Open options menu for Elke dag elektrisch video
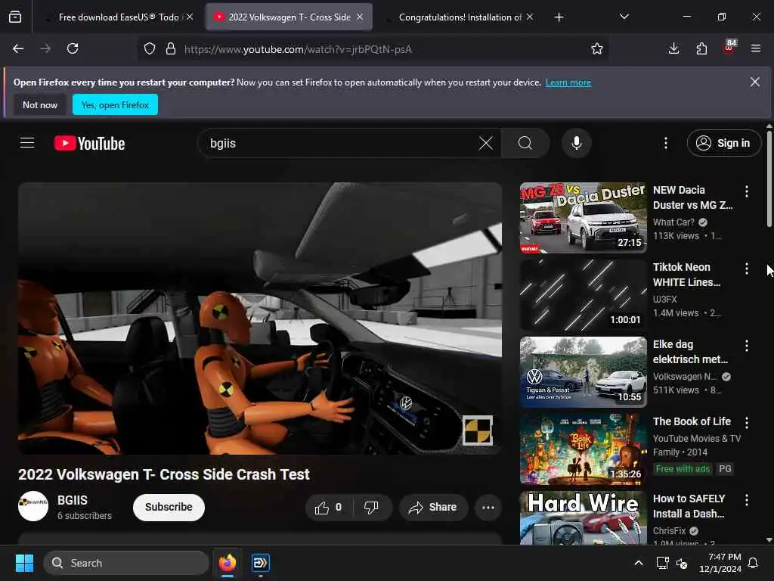The height and width of the screenshot is (581, 774). [747, 346]
